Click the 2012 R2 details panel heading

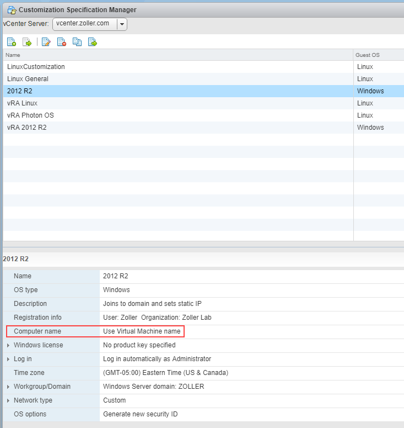(x=15, y=259)
